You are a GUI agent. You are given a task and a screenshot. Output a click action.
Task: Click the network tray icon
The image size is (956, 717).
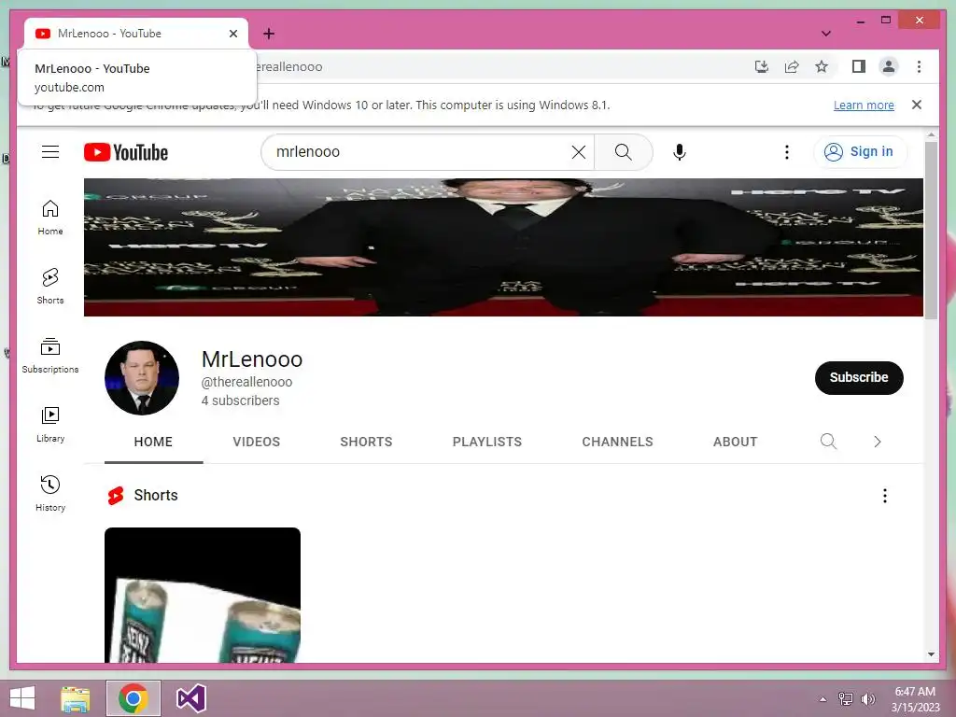click(846, 698)
